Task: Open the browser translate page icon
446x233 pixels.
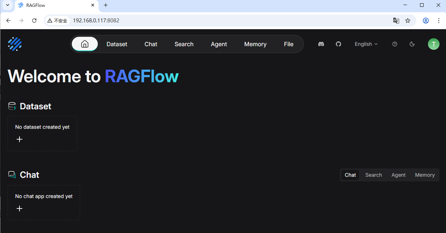Action: [396, 21]
